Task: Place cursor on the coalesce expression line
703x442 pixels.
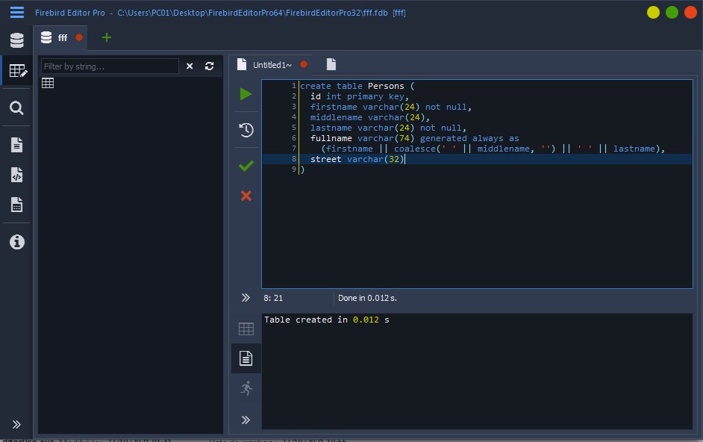Action: 493,149
